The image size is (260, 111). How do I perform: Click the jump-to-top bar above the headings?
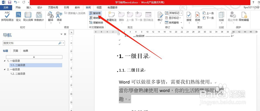pyautogui.click(x=34, y=57)
